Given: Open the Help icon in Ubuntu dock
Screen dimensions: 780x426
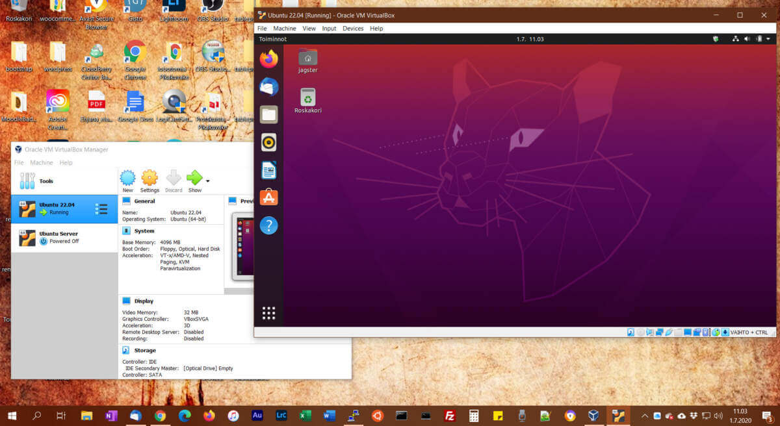Looking at the screenshot, I should click(268, 225).
